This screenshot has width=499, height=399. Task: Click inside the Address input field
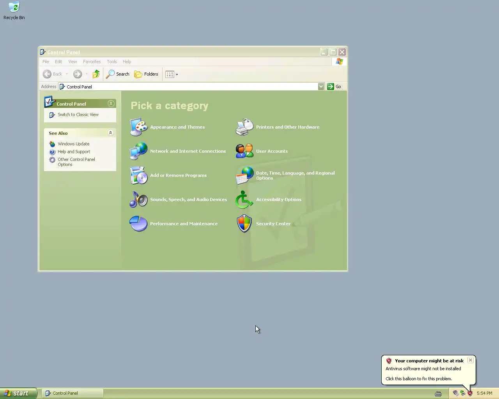(191, 87)
